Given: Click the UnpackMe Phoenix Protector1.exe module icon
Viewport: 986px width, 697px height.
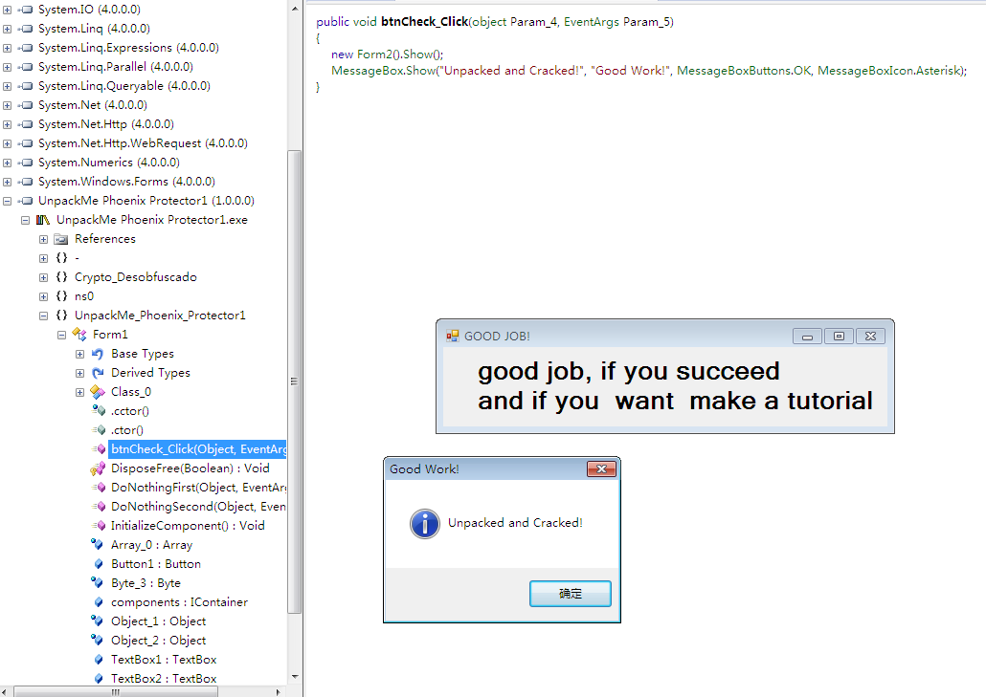Looking at the screenshot, I should [x=43, y=220].
